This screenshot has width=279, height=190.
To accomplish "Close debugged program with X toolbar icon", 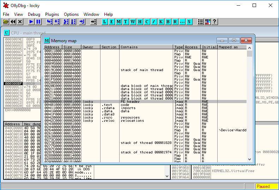I will pos(20,22).
